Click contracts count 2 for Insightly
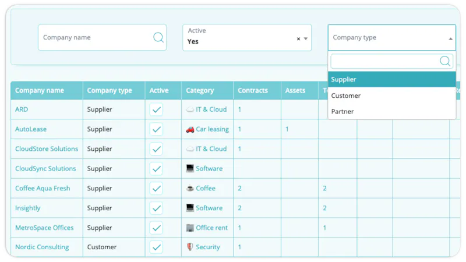Image resolution: width=466 pixels, height=262 pixels. (x=239, y=208)
